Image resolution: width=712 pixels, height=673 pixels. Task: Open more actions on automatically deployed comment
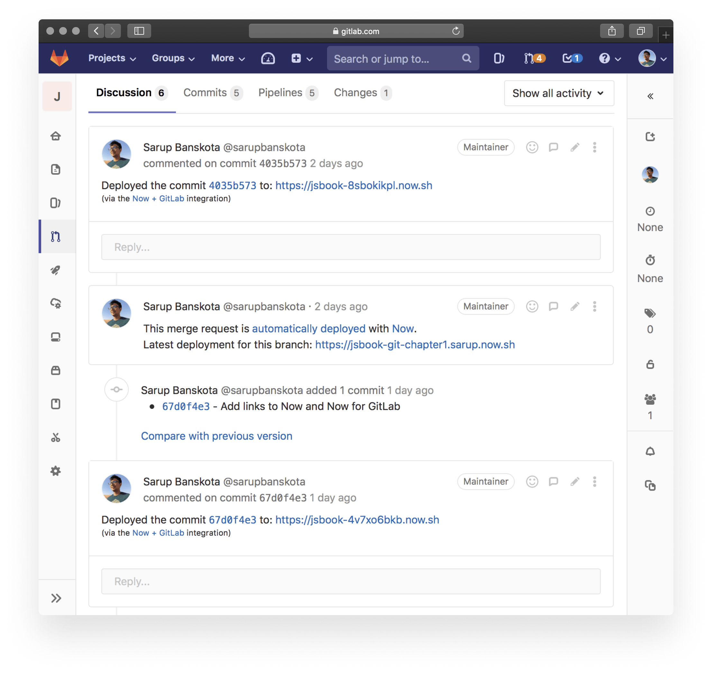(594, 306)
